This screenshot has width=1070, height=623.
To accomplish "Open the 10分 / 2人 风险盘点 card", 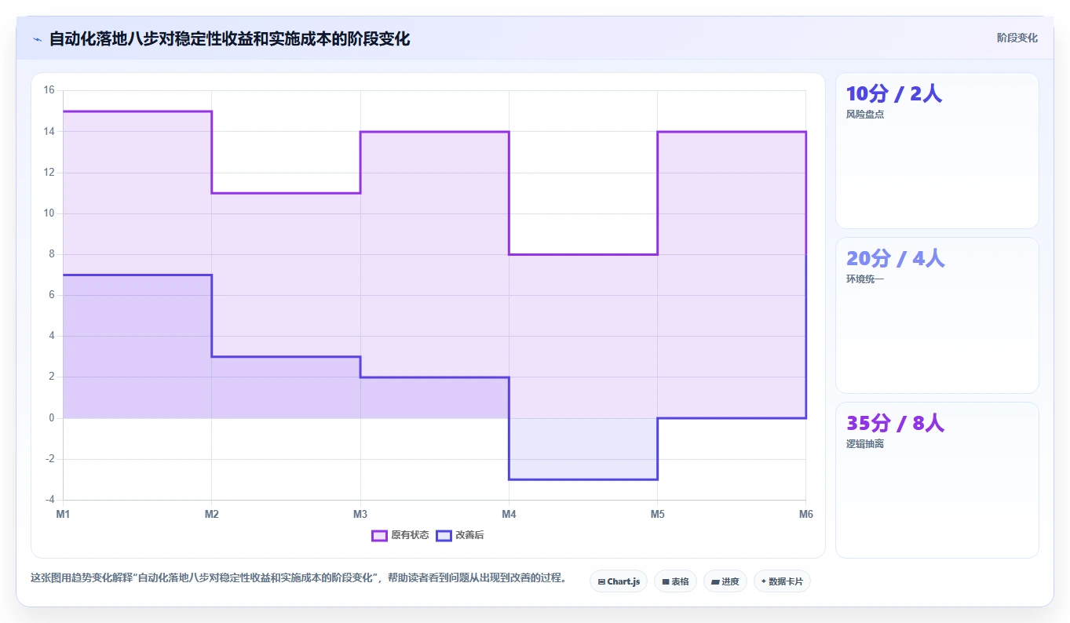I will pyautogui.click(x=937, y=151).
